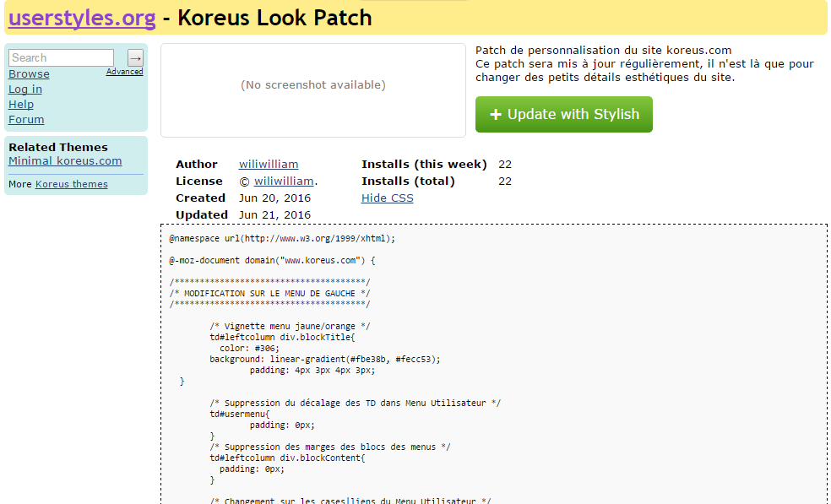Click the French patch description text

(644, 64)
